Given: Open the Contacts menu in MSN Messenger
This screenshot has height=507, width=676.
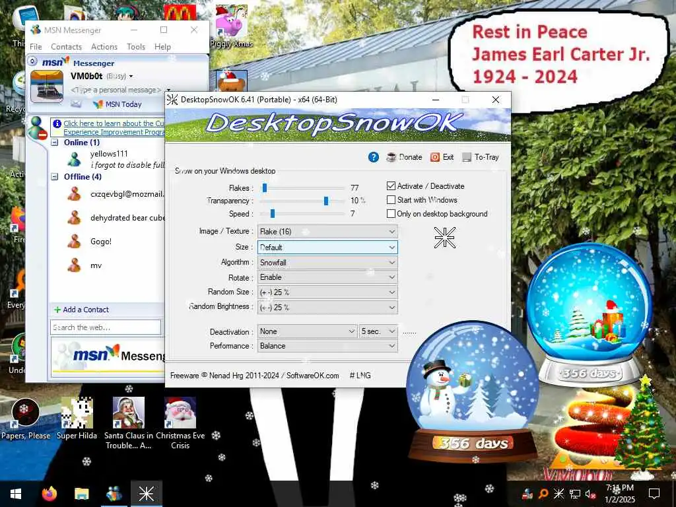Looking at the screenshot, I should point(66,47).
